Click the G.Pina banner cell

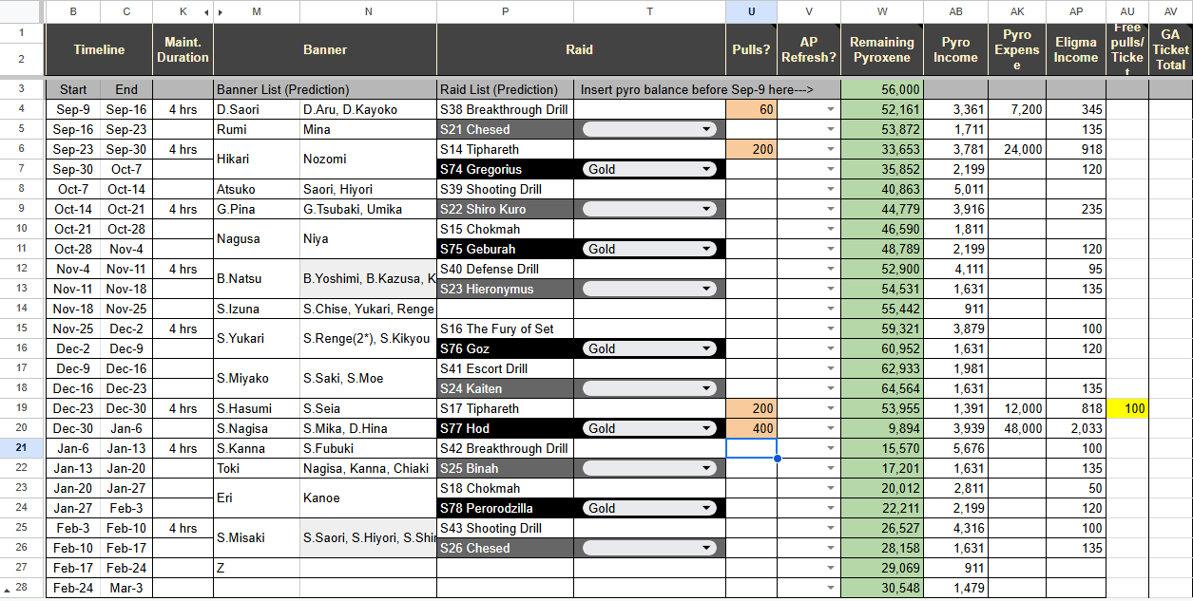(257, 209)
